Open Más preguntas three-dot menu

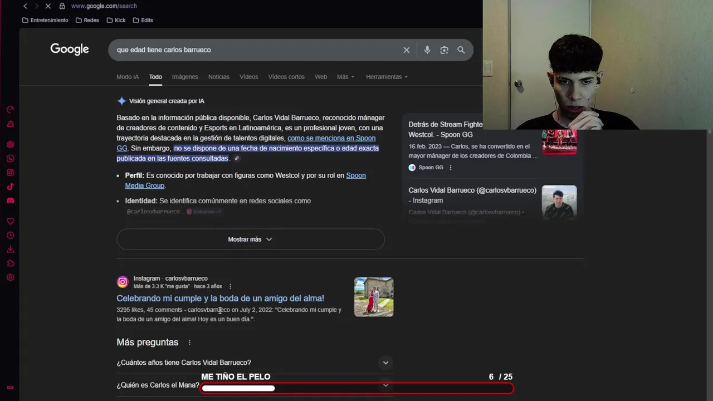[x=189, y=343]
